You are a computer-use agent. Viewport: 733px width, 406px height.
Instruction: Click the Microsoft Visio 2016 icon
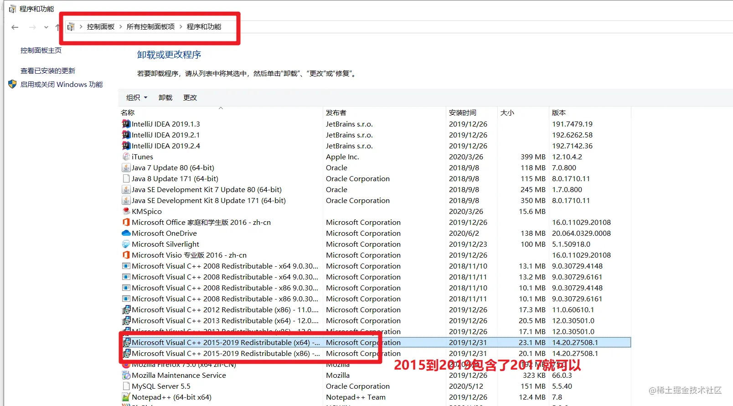126,255
